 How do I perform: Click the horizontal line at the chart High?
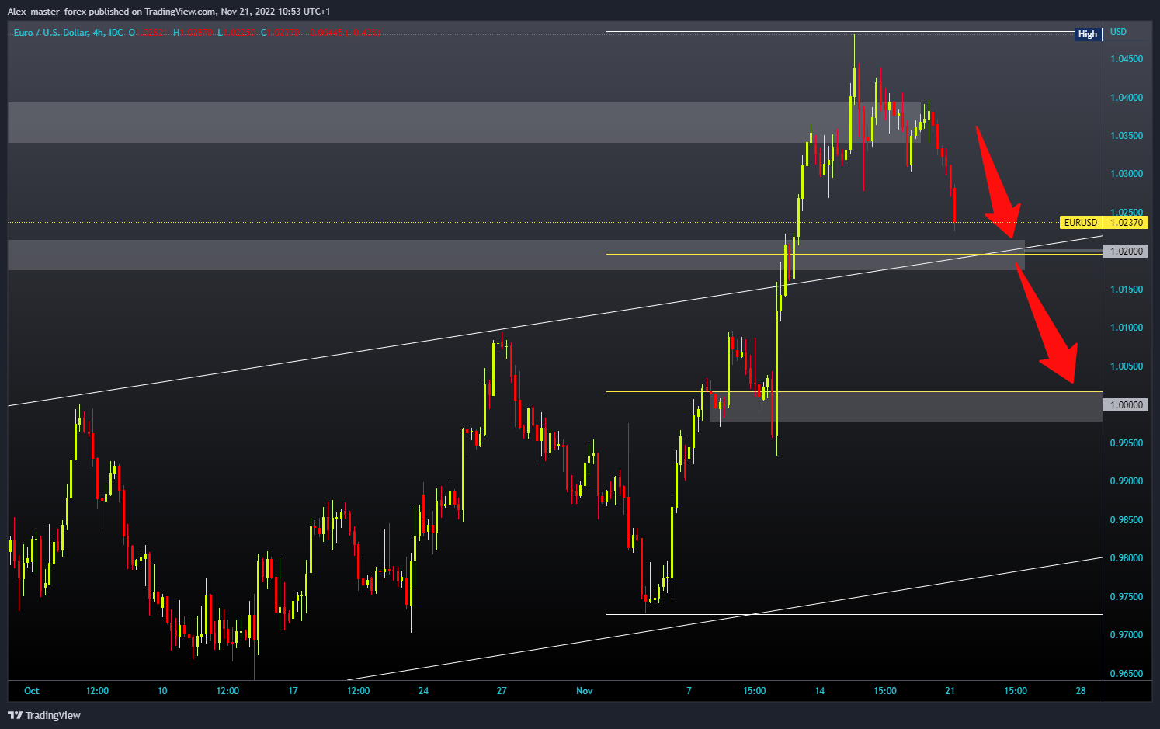[839, 32]
